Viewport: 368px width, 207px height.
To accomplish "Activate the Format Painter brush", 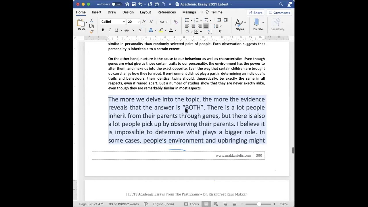I will (x=91, y=31).
